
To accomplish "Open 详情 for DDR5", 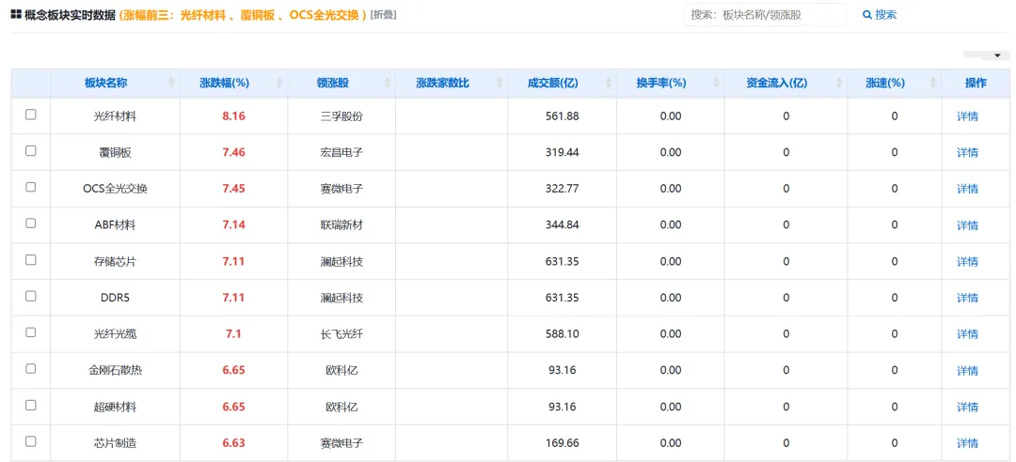I will pos(967,298).
